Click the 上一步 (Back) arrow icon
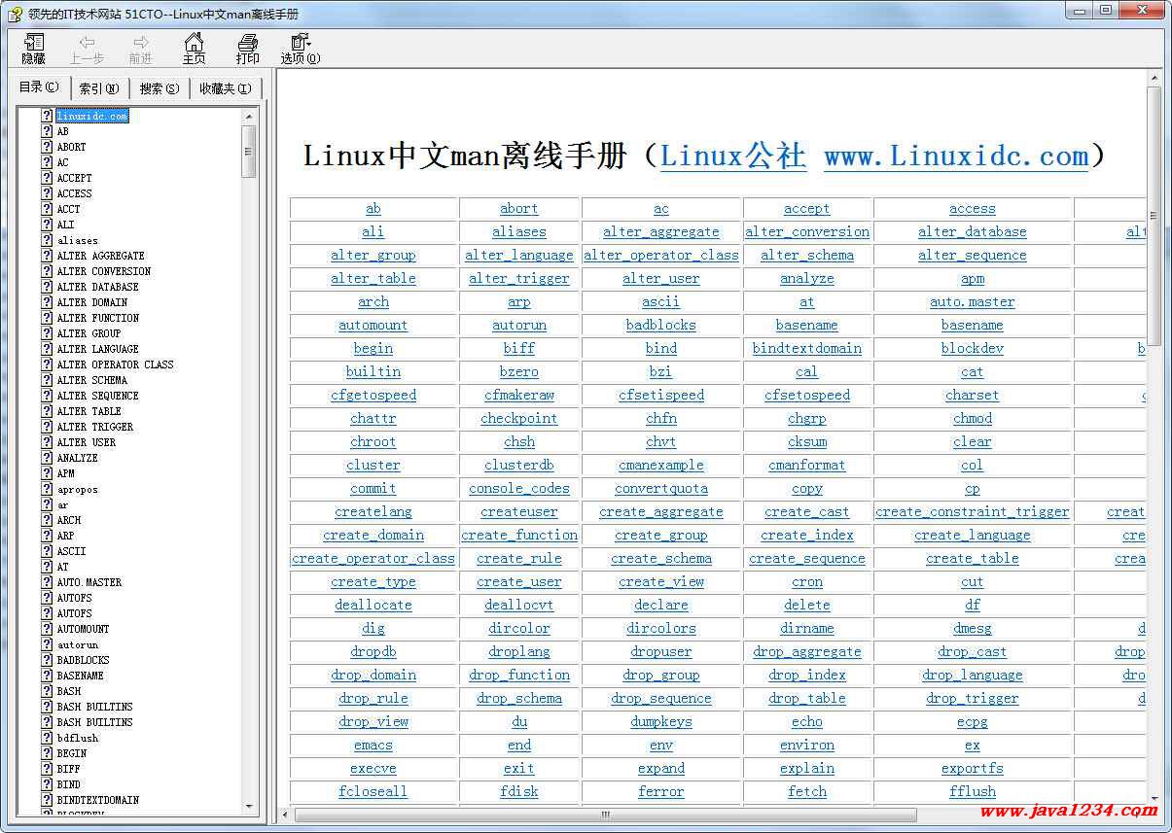This screenshot has height=833, width=1172. pos(87,42)
